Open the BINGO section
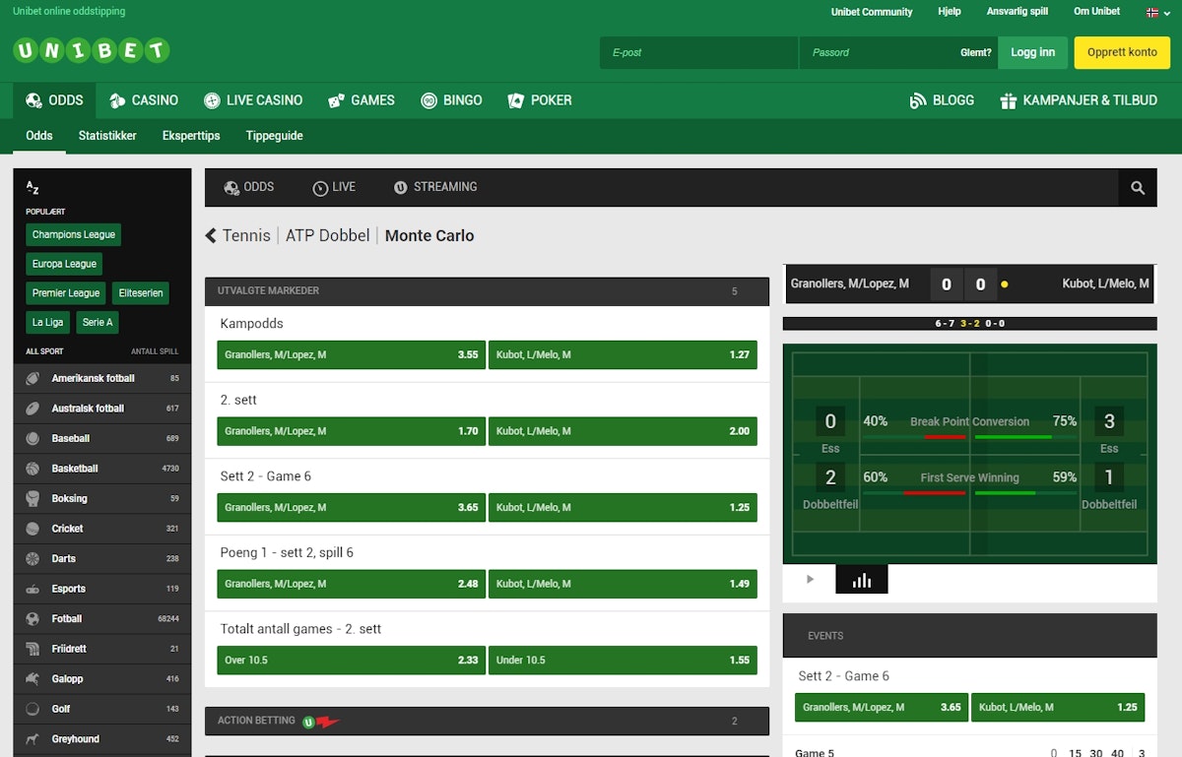Image resolution: width=1182 pixels, height=757 pixels. click(x=451, y=100)
